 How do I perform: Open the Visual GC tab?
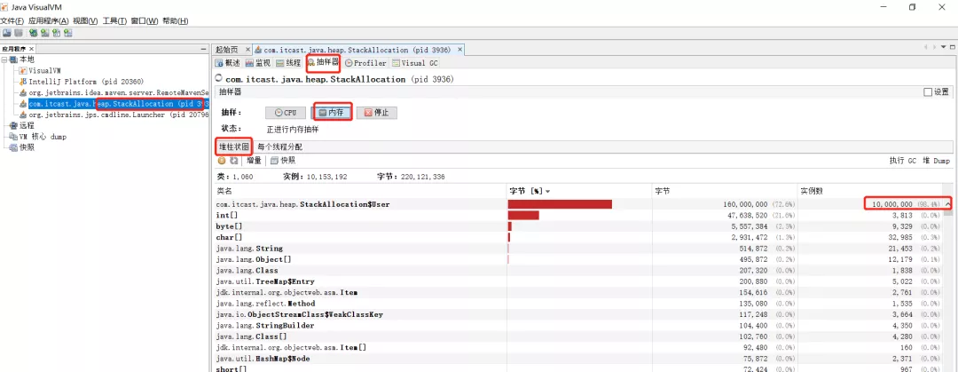tap(415, 62)
